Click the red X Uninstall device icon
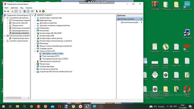The image size is (194, 109). click(40, 12)
